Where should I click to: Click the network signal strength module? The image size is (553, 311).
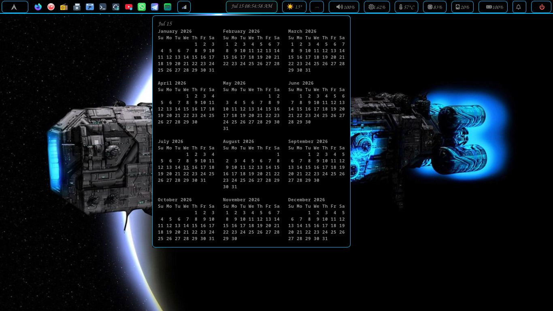coord(184,7)
